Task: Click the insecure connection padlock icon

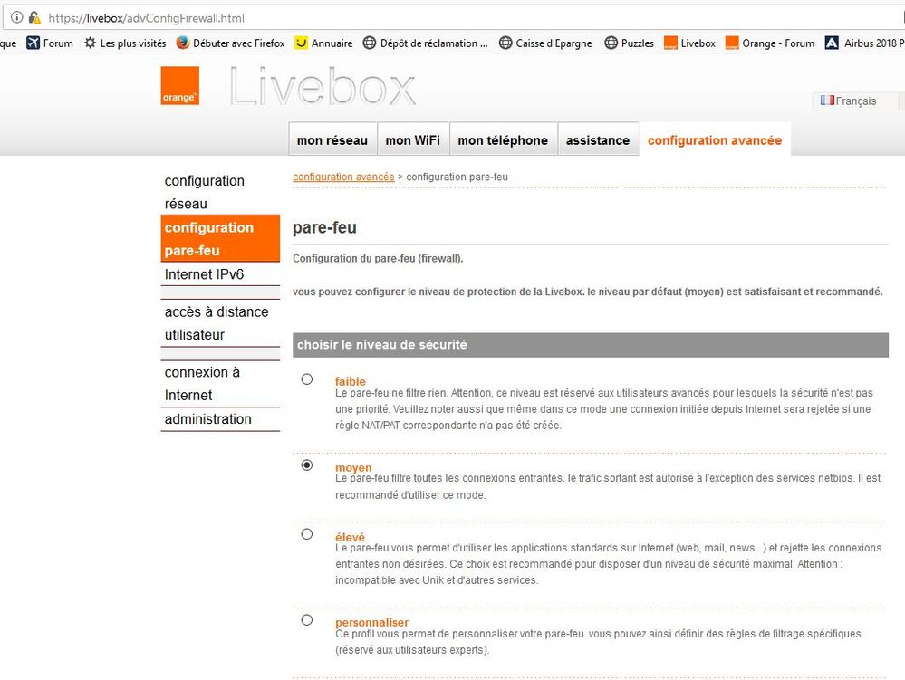Action: (x=34, y=18)
